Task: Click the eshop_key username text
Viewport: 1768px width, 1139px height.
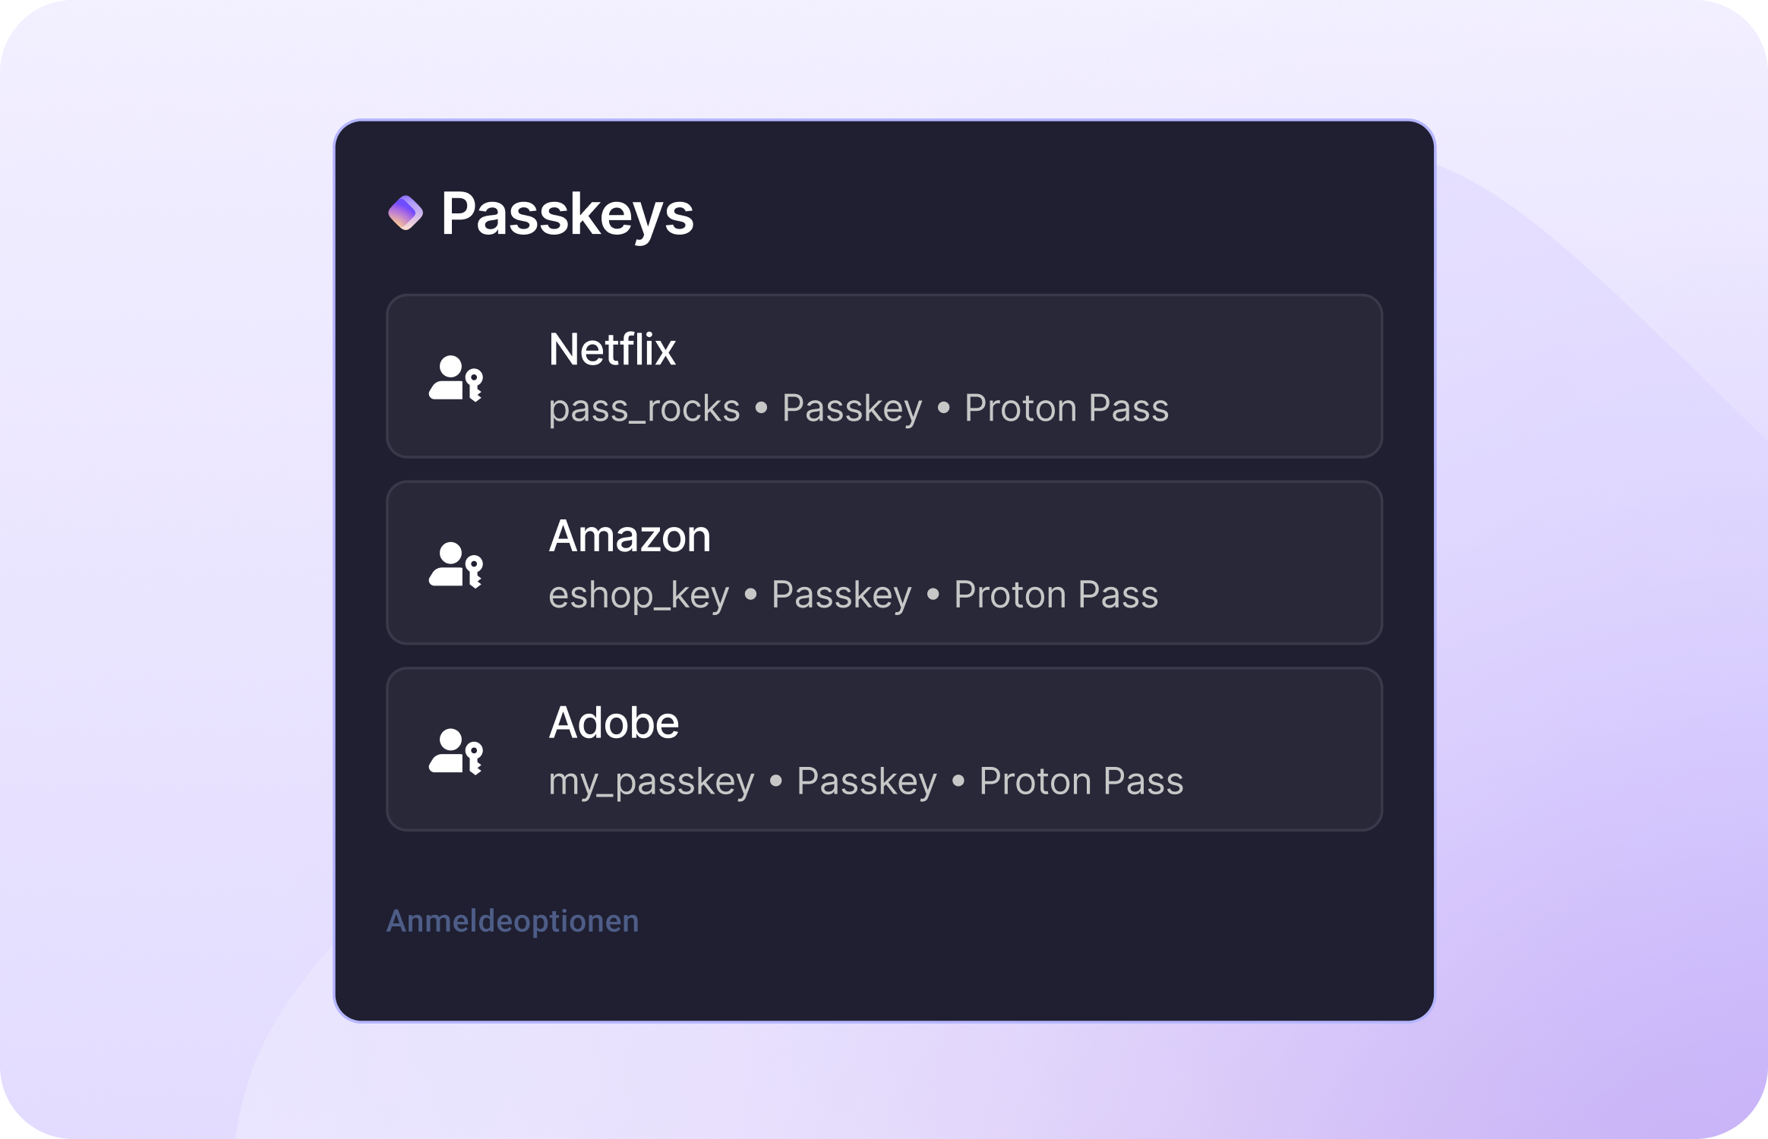Action: pos(639,595)
